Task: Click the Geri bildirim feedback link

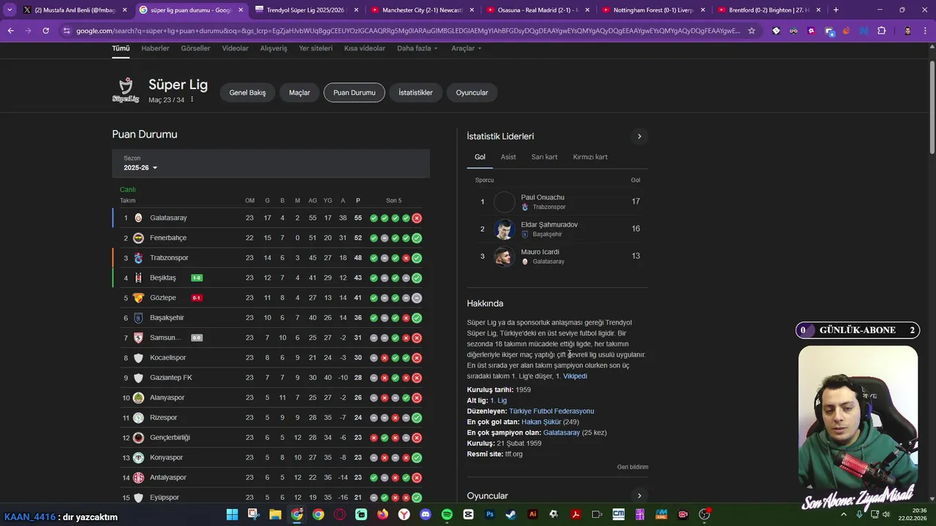Action: tap(633, 467)
